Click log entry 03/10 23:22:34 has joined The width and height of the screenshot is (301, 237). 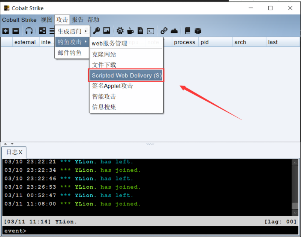tap(73, 170)
